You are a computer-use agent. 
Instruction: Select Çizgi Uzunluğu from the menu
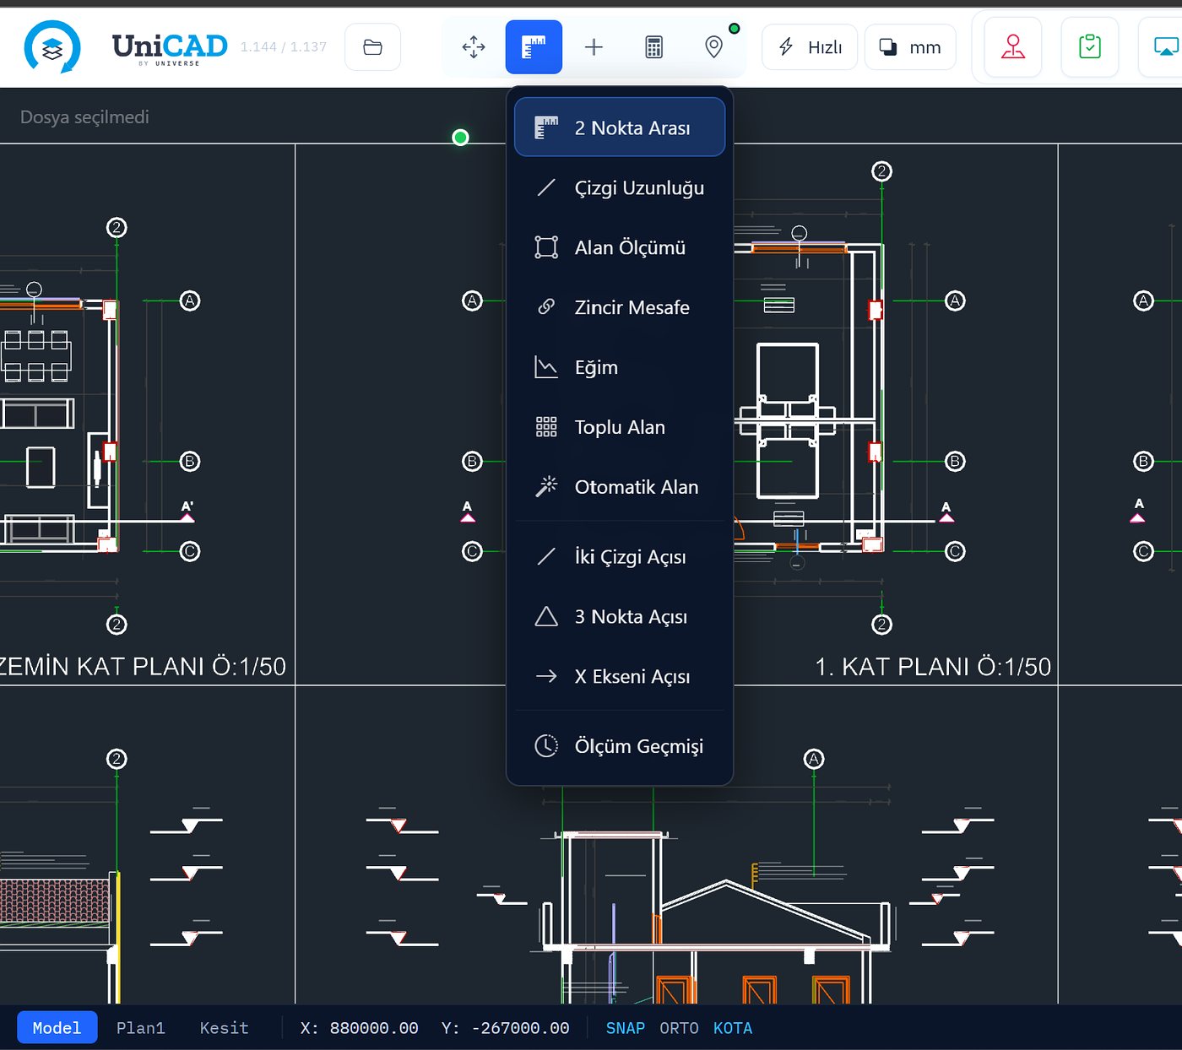tap(620, 187)
